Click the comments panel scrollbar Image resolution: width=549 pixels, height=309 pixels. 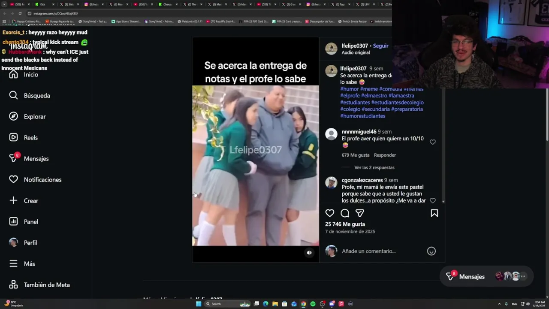tap(443, 146)
